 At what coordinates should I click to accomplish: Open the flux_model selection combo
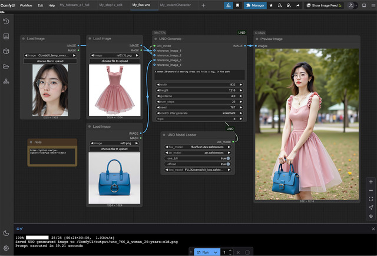coord(198,147)
